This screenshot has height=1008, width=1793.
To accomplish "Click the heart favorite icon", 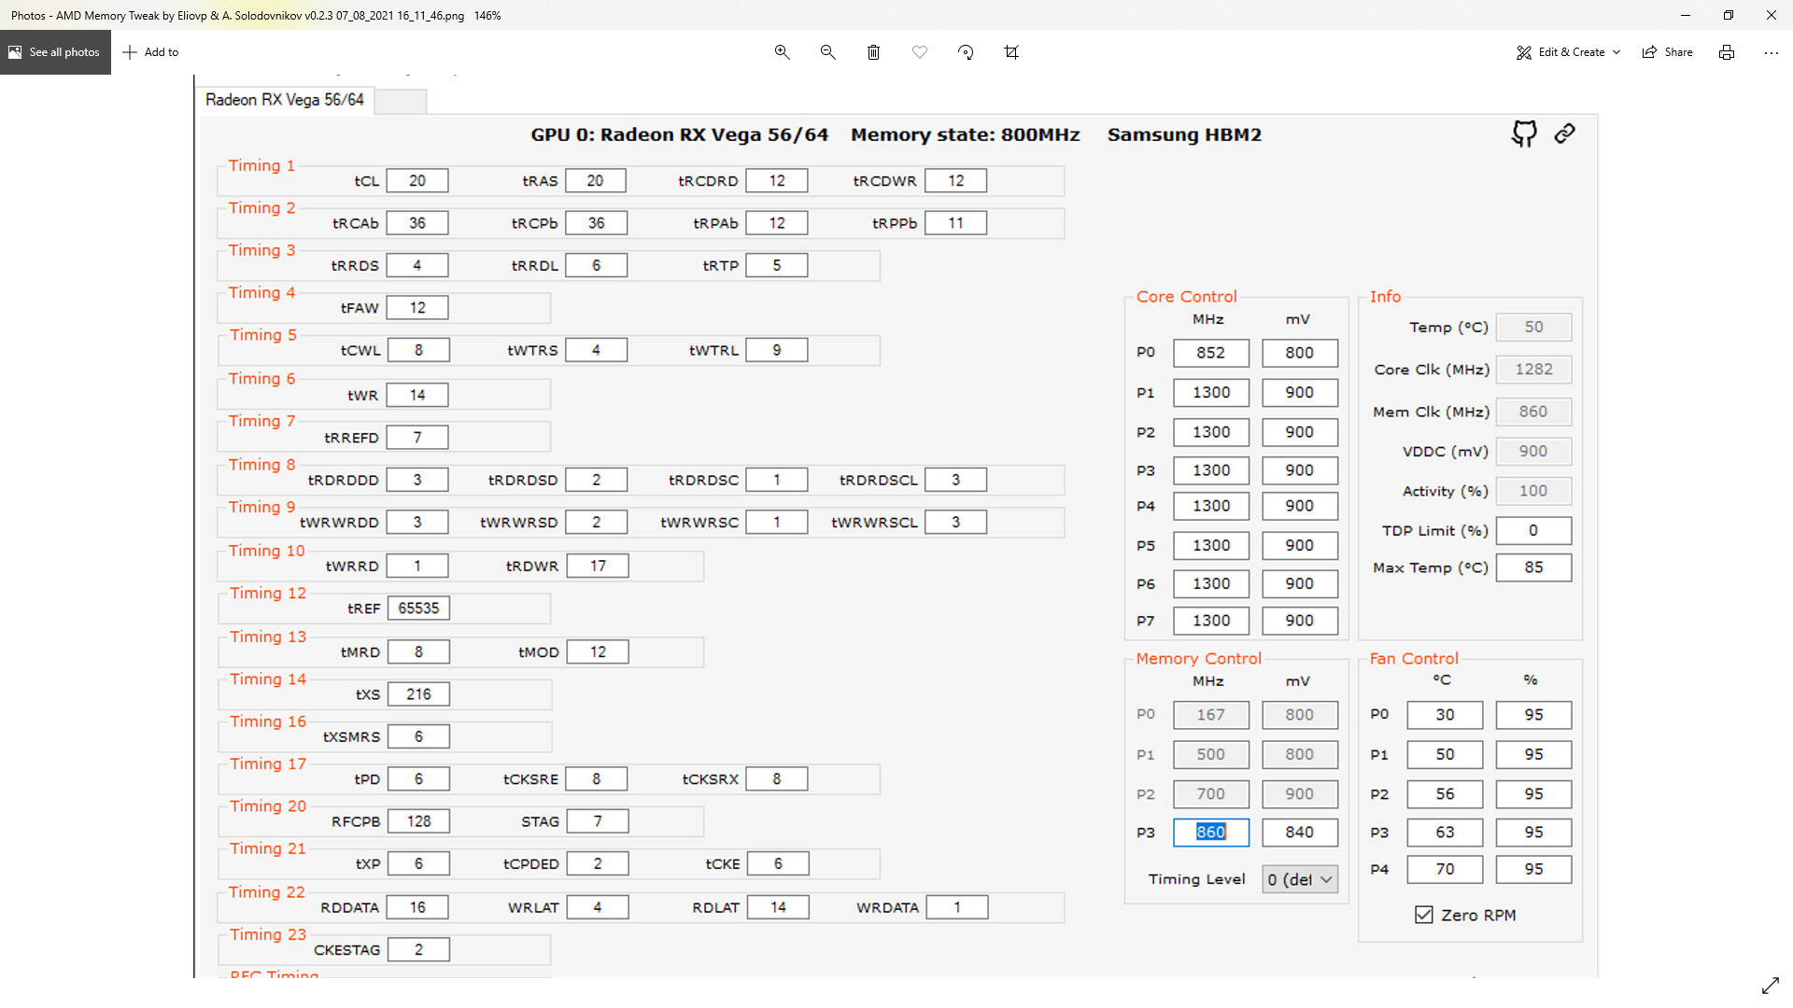I will tap(920, 52).
